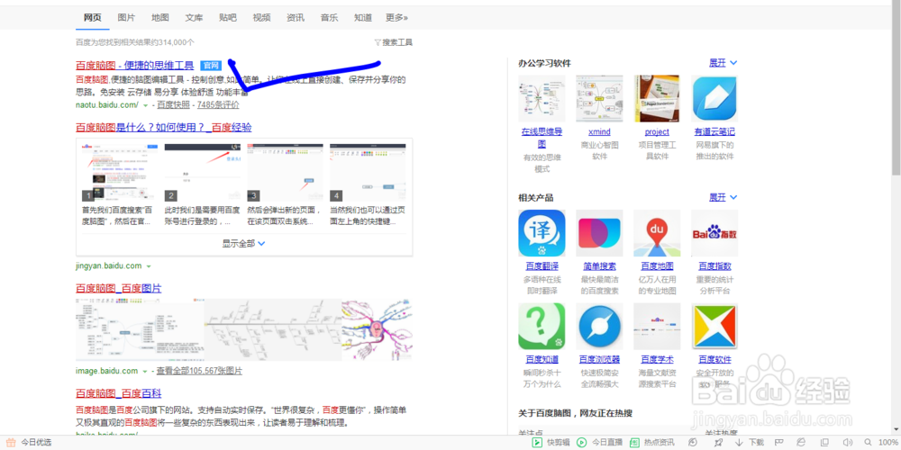Open step 3 thumbnail in 百度经验 result
Viewport: 901px width, 450px height.
pyautogui.click(x=285, y=172)
